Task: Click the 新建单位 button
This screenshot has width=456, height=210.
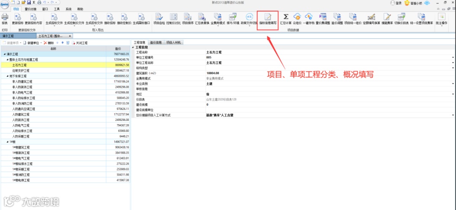Action: pyautogui.click(x=32, y=43)
